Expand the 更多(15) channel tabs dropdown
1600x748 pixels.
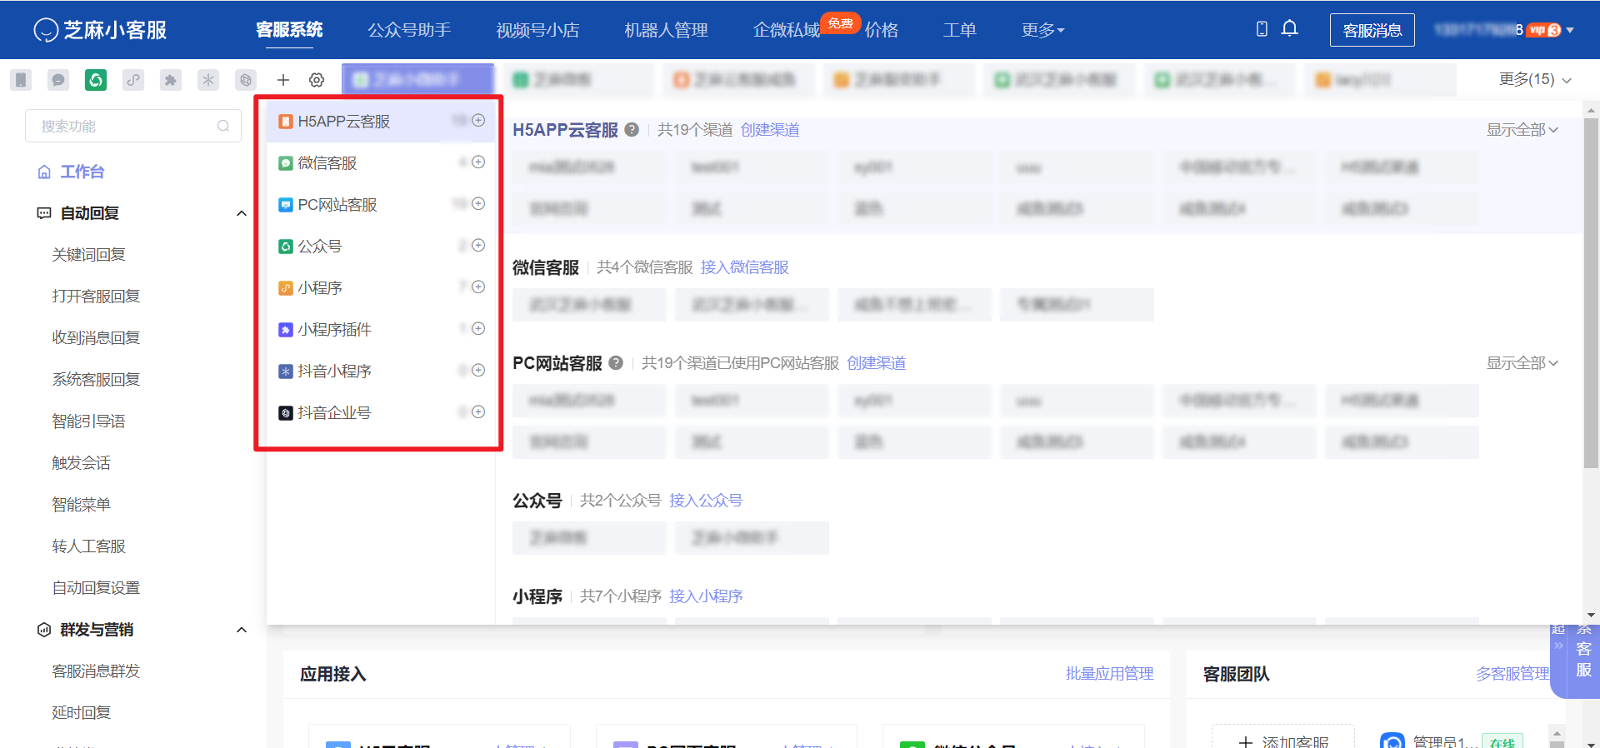[1535, 79]
